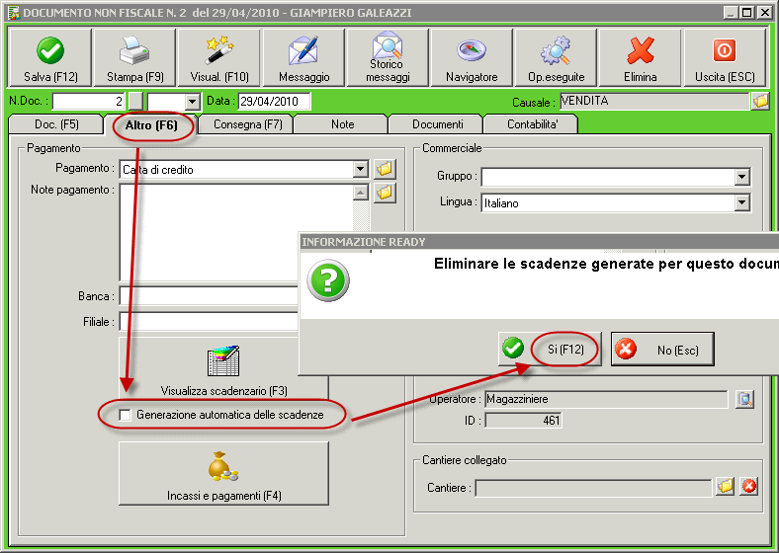The width and height of the screenshot is (779, 553).
Task: Expand the Pagamento dropdown
Action: (x=361, y=169)
